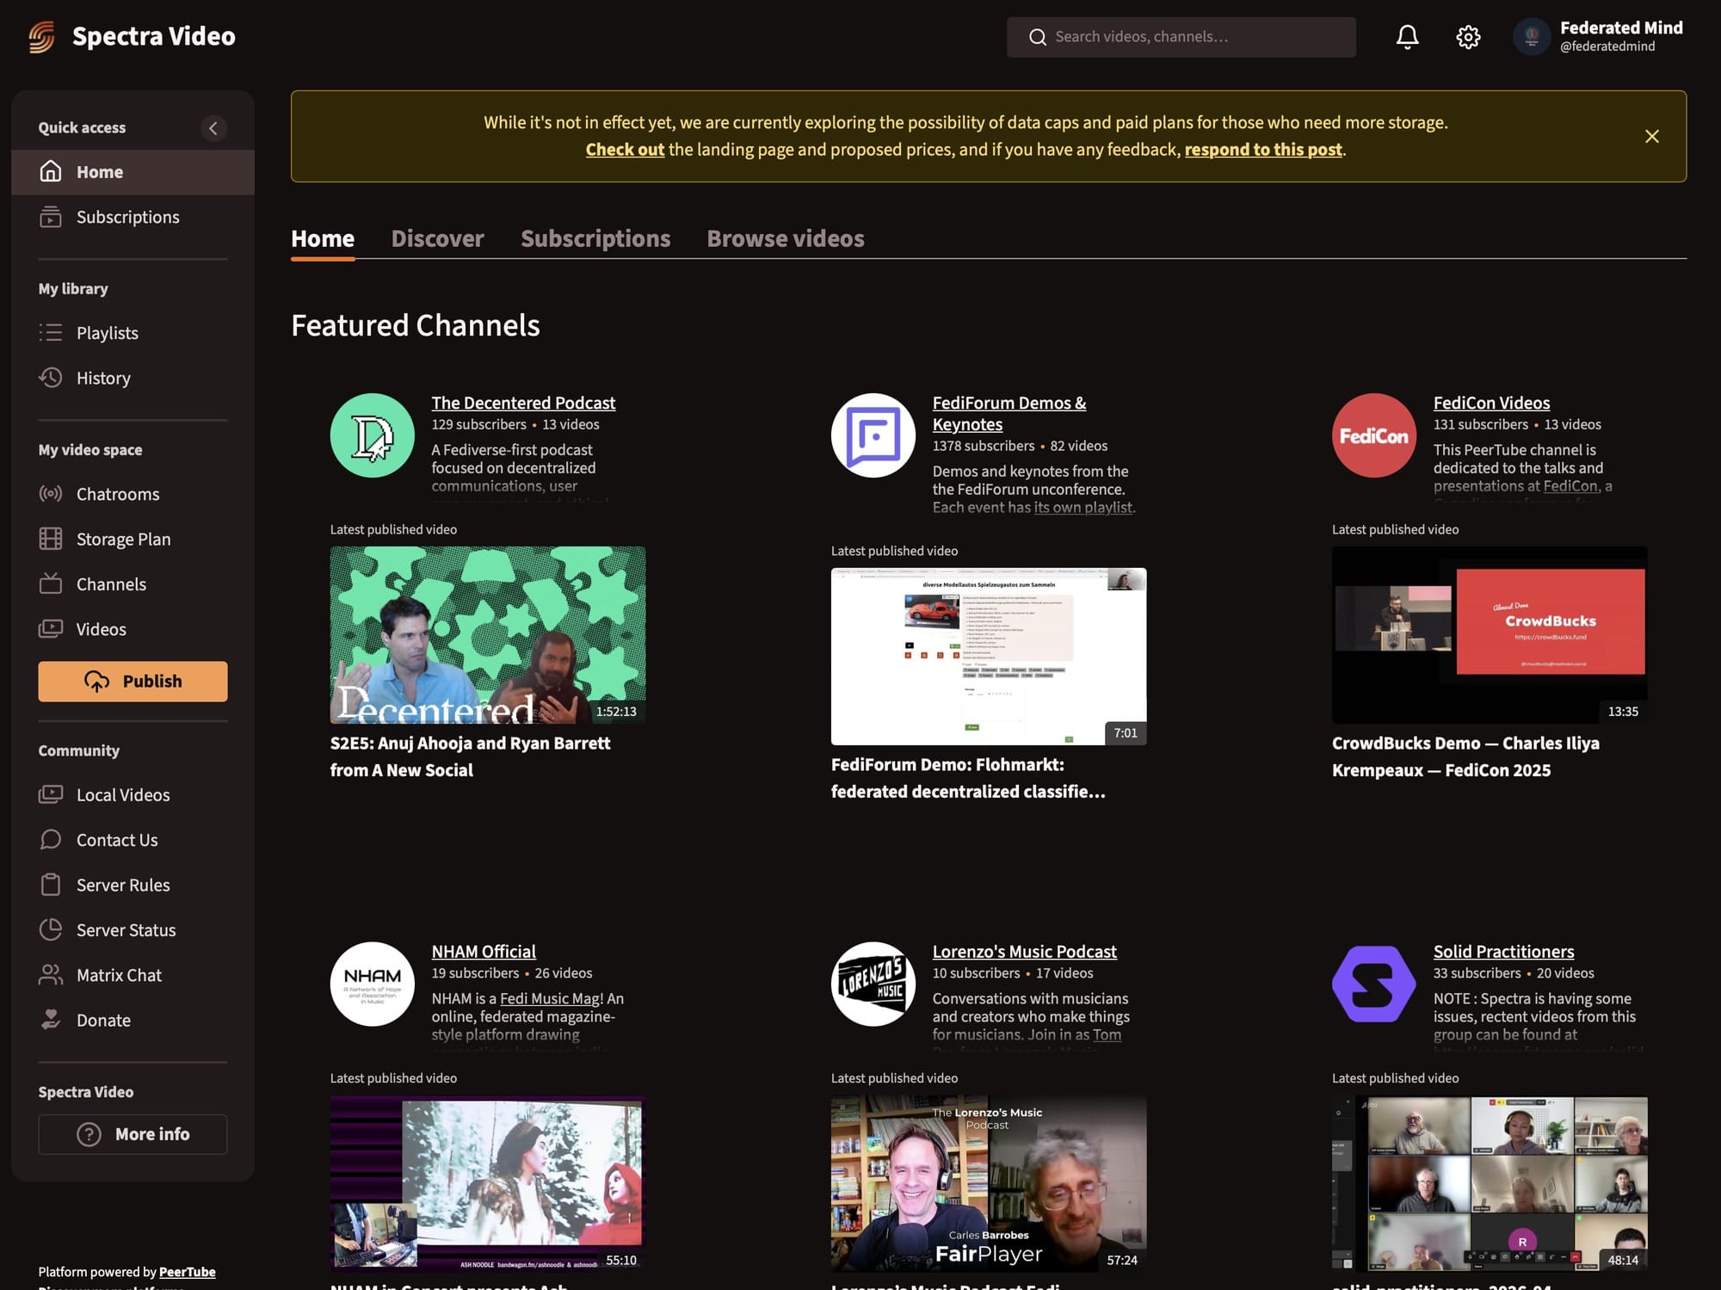Click the Videos icon under My video space
The height and width of the screenshot is (1290, 1721).
[x=51, y=629]
